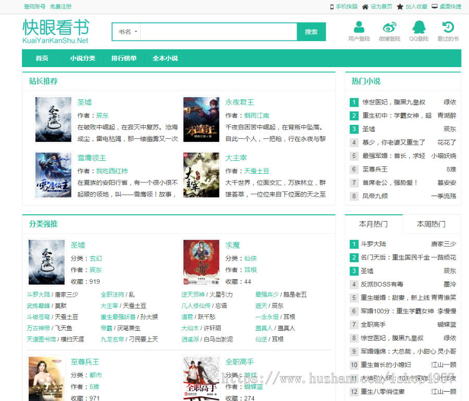Click the 免费注册 link
469x401 pixels.
pyautogui.click(x=61, y=7)
